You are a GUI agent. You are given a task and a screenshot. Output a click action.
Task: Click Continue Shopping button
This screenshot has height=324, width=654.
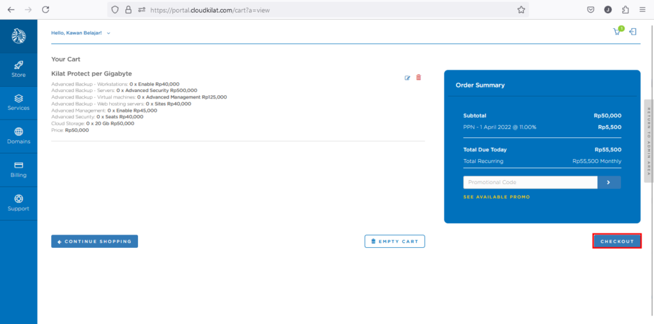95,242
